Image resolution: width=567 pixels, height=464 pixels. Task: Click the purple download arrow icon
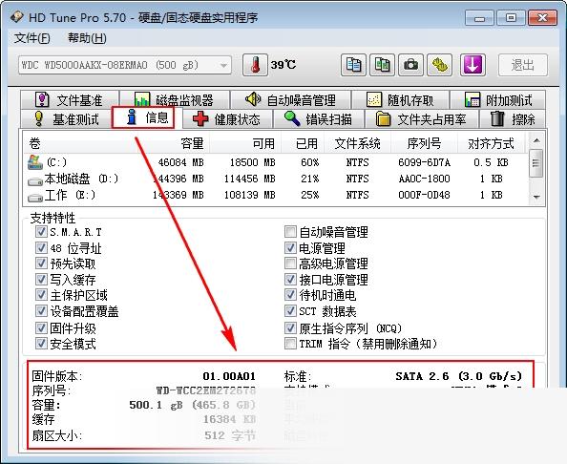tap(472, 65)
